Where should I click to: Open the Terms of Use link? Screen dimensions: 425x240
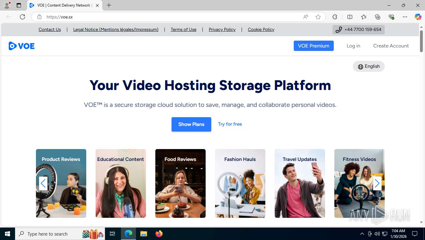(183, 29)
